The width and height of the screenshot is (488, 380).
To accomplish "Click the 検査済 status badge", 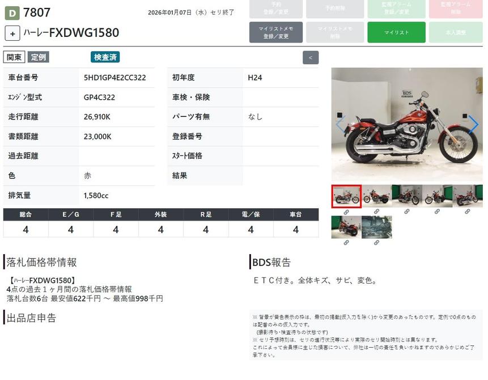I will (x=105, y=57).
